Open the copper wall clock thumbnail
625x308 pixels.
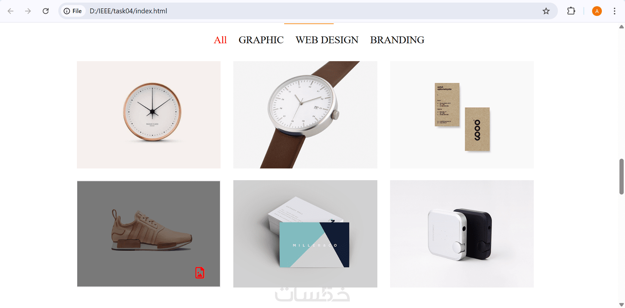149,115
